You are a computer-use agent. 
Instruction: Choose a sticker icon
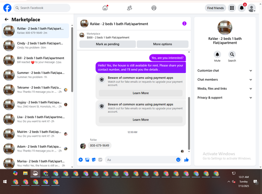pos(94,159)
